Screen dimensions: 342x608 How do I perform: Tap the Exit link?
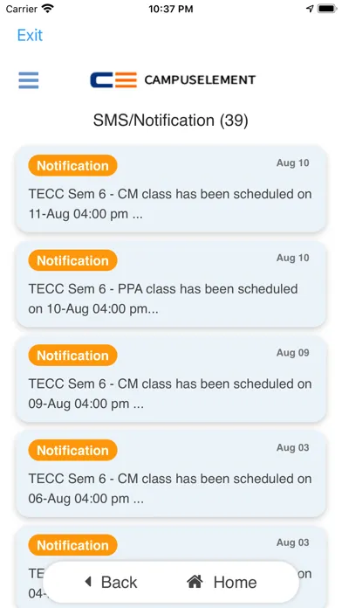tap(30, 35)
